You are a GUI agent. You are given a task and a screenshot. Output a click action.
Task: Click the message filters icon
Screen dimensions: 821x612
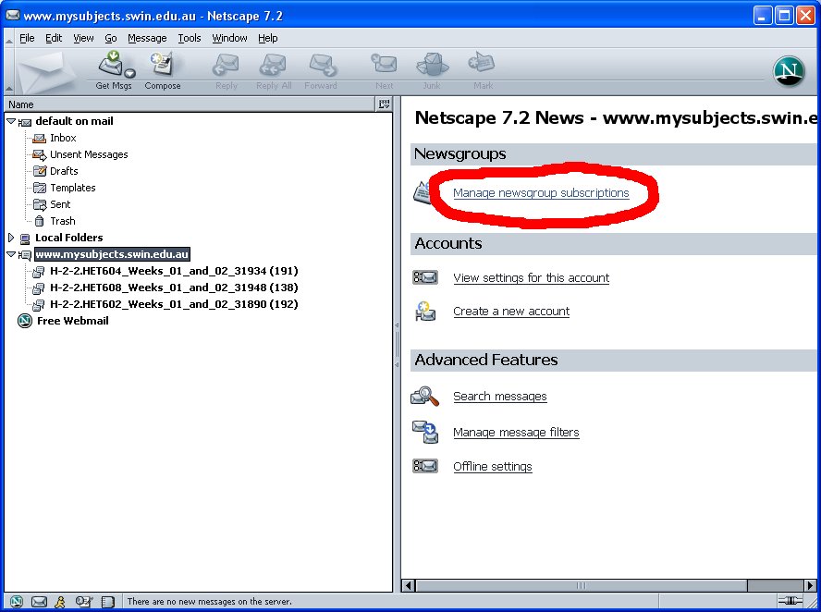[425, 432]
